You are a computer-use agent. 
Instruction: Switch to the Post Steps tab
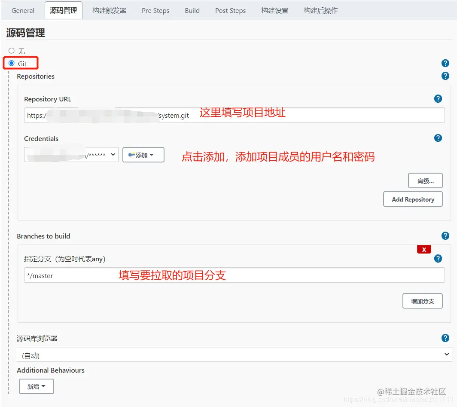tap(230, 10)
